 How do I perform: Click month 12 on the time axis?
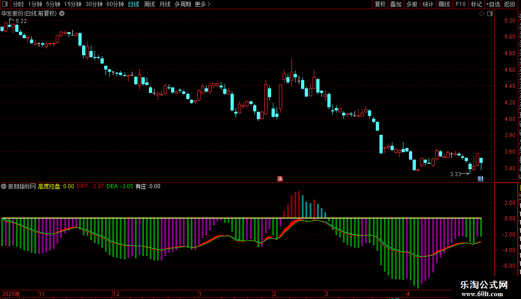[116, 293]
